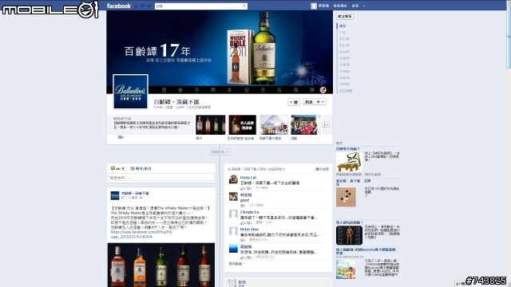Viewport: 511px width, 287px height.
Task: Click the home link in top bar
Action: point(355,6)
